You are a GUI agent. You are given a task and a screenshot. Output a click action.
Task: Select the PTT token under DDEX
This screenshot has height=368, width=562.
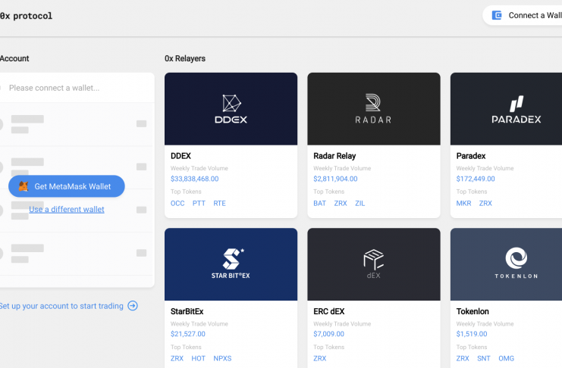click(199, 204)
